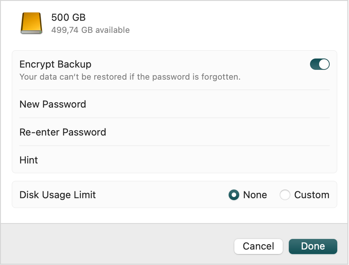
Task: Click the Custom option text label
Action: [x=312, y=195]
